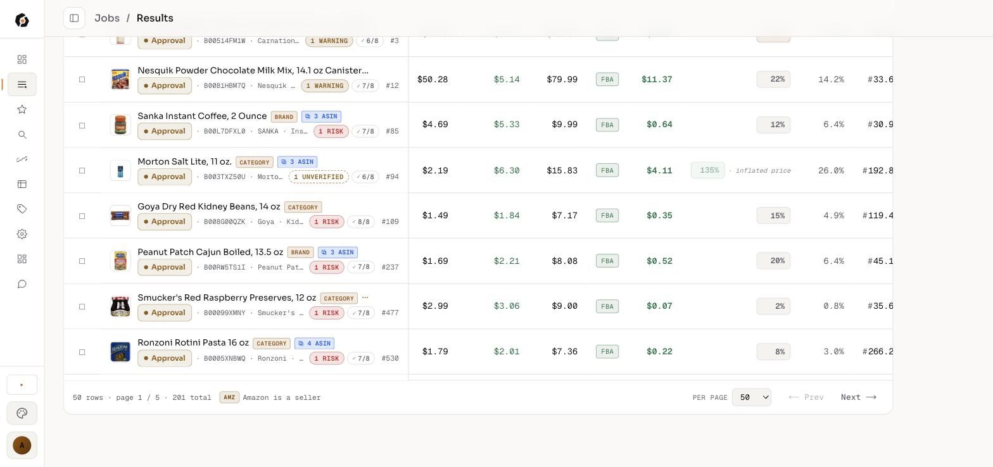
Task: Open the highlighted list-lines sidebar icon
Action: tap(22, 84)
